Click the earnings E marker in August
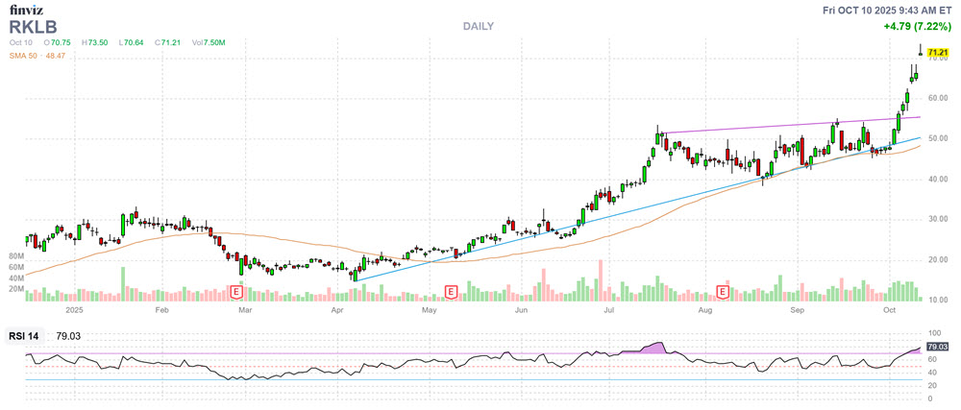Image resolution: width=961 pixels, height=410 pixels. 723,290
